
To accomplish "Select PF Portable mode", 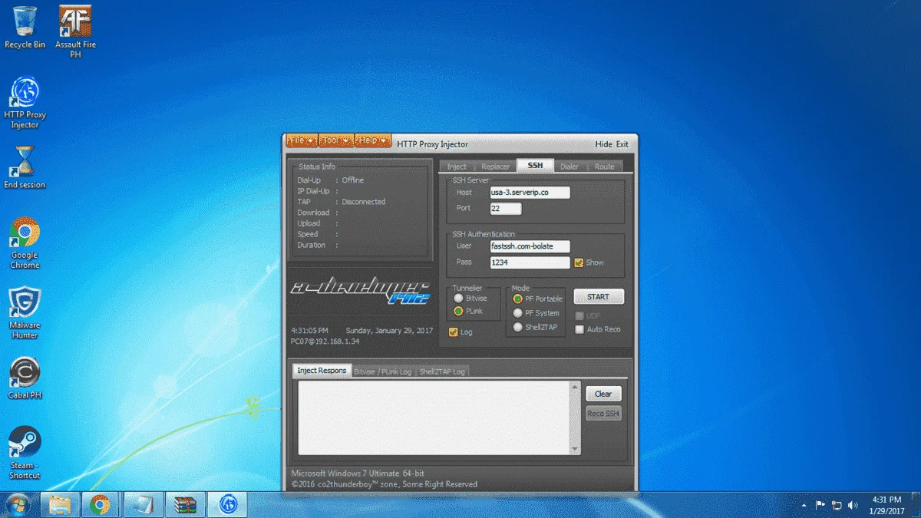I will (518, 299).
